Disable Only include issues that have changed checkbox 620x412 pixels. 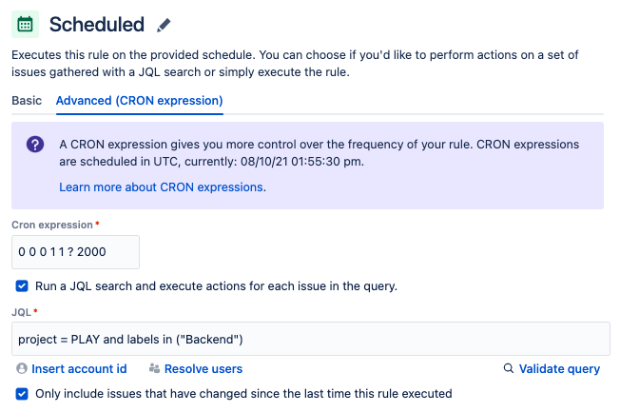[x=22, y=393]
